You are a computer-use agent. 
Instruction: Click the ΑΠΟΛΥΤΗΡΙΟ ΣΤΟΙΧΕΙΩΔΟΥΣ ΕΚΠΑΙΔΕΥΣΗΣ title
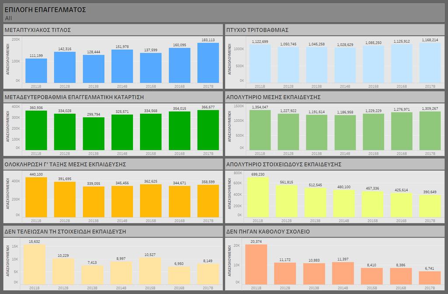point(283,164)
